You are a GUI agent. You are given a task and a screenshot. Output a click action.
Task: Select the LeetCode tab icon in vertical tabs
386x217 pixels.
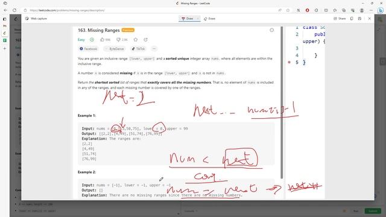tap(5, 33)
